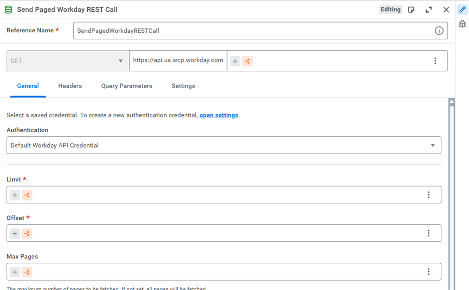469x290 pixels.
Task: Open the Offset field three-dot menu
Action: (x=429, y=233)
